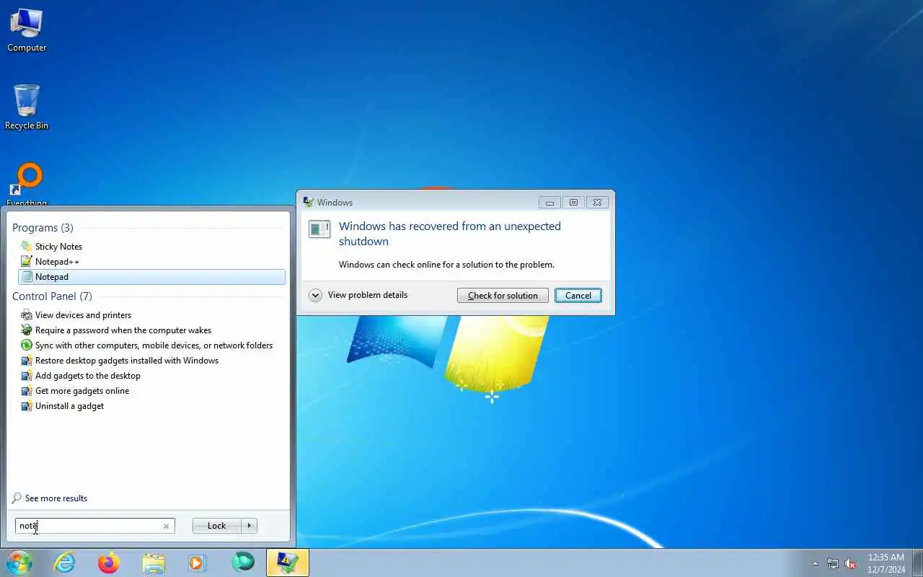
Task: Click the magnifier icon by See more results
Action: 17,498
